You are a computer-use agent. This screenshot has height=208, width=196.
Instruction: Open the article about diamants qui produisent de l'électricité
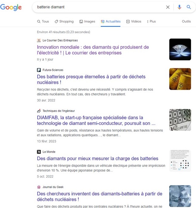point(93,50)
